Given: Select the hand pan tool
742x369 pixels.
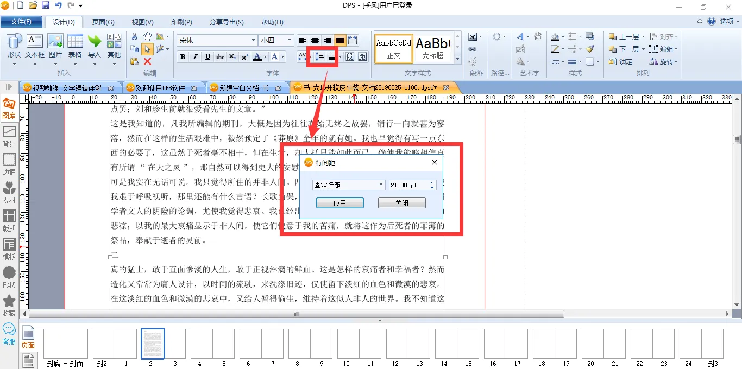Looking at the screenshot, I should (147, 36).
